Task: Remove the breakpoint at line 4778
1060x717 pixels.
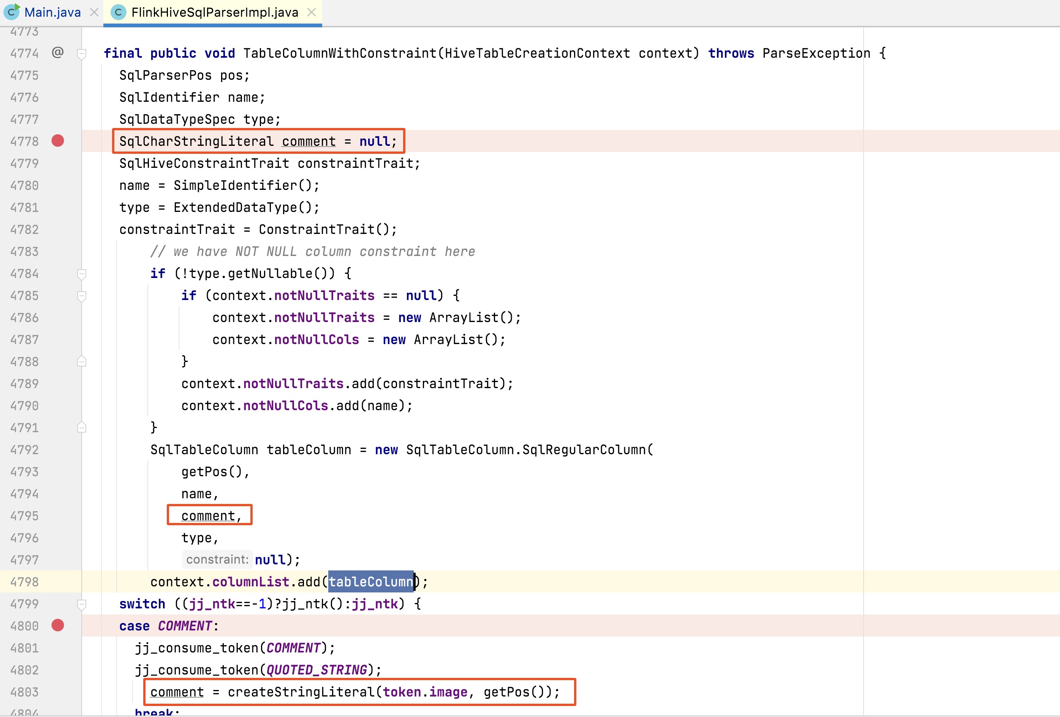Action: pos(57,141)
